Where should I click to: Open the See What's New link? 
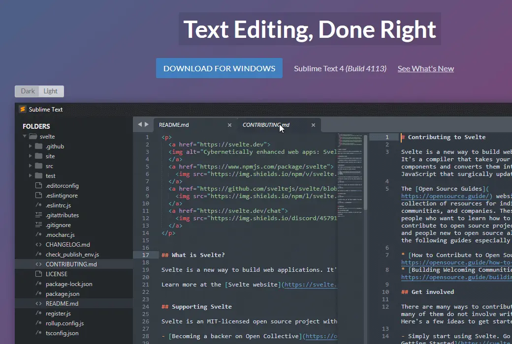coord(425,68)
